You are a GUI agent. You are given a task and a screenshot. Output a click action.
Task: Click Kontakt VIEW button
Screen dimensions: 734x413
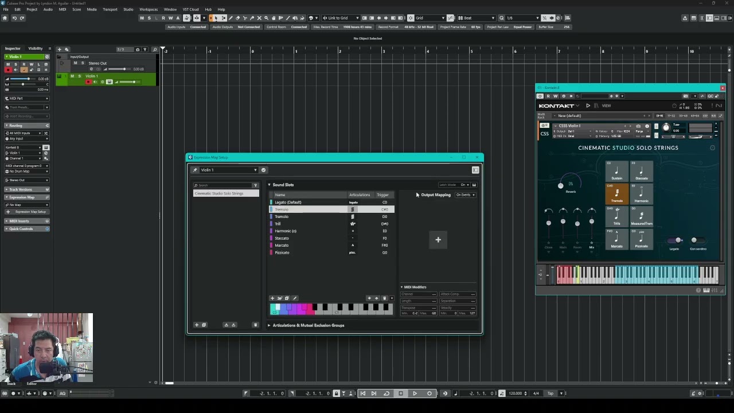606,106
